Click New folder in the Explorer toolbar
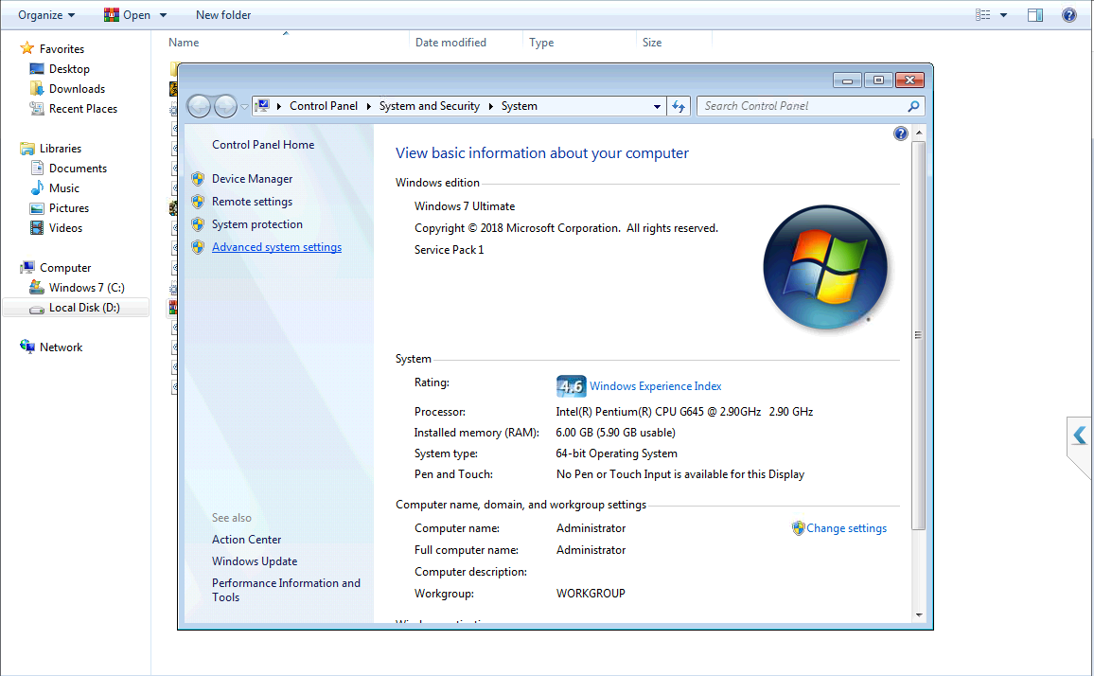1094x676 pixels. (x=223, y=15)
